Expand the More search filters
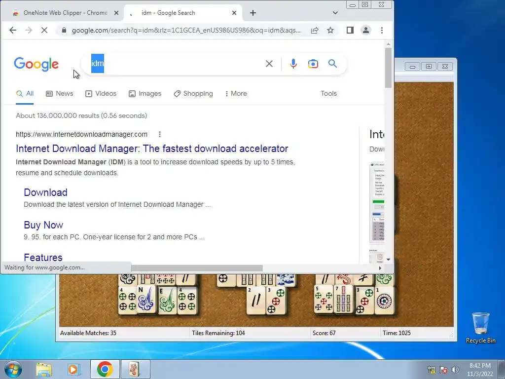This screenshot has height=379, width=505. coord(236,94)
